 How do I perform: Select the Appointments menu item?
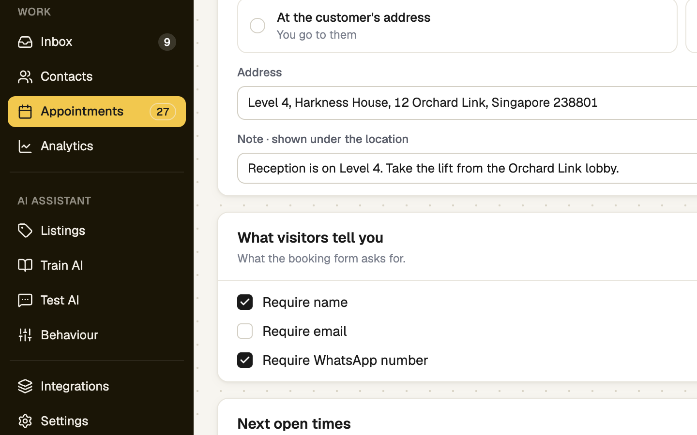pyautogui.click(x=97, y=112)
